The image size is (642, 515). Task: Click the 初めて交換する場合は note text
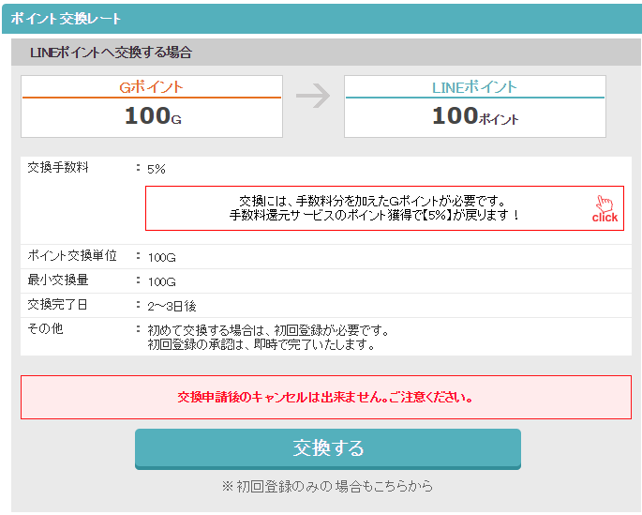click(268, 330)
